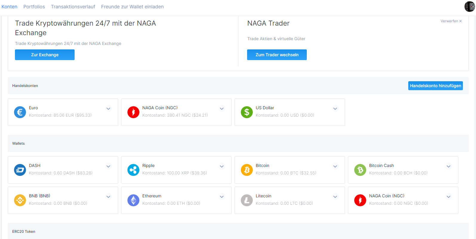Click the red NAGA Coin icon in Handelskonten
This screenshot has width=476, height=239.
click(x=133, y=112)
